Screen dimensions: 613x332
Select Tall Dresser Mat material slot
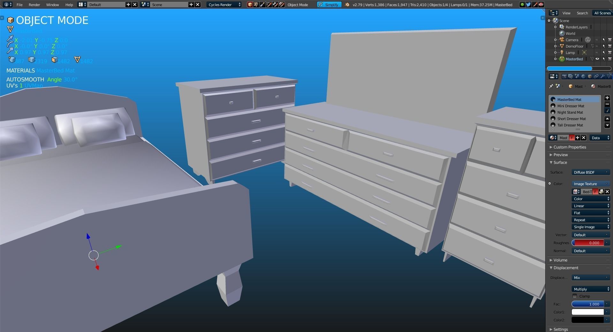[x=574, y=125]
